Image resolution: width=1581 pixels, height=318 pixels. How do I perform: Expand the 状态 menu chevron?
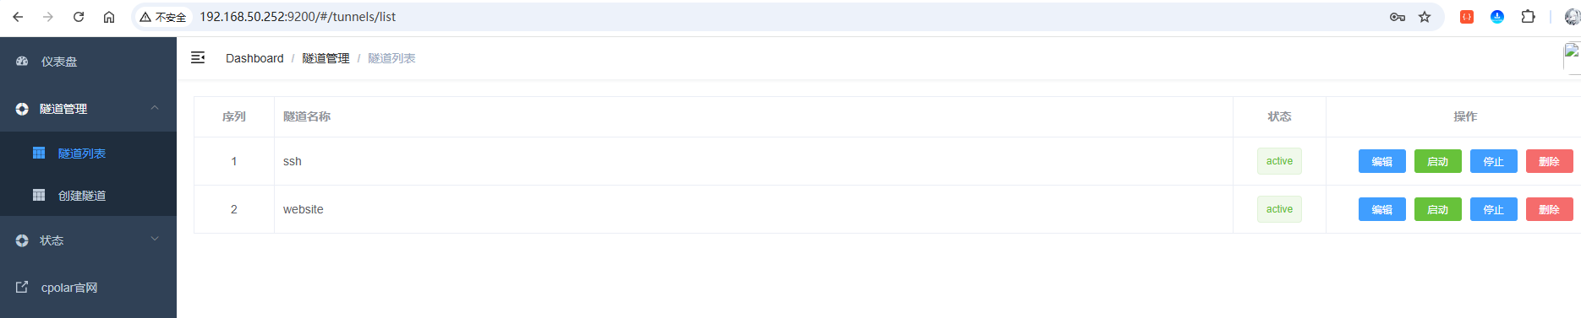(x=155, y=239)
